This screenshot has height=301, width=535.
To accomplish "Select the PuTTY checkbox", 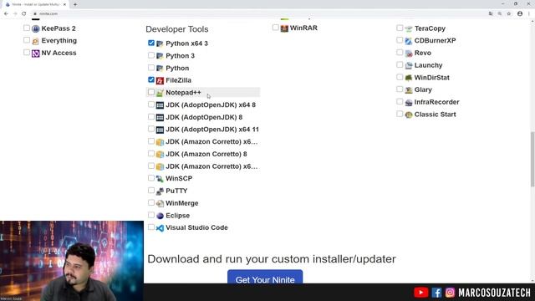I will [x=151, y=191].
